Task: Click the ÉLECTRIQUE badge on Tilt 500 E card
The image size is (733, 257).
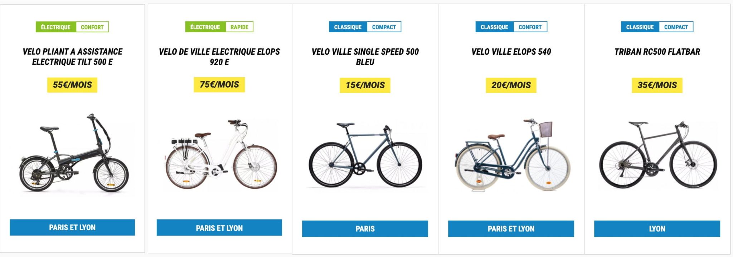Action: (55, 26)
